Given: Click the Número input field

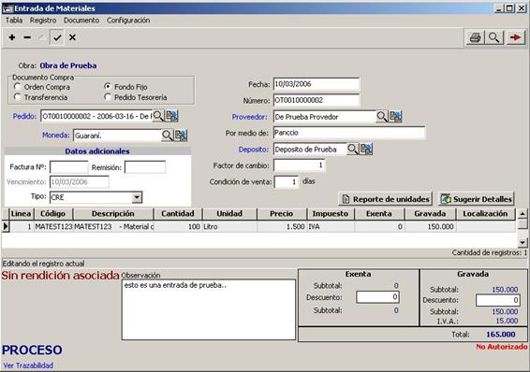Looking at the screenshot, I should click(317, 100).
